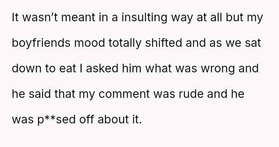The image size is (279, 147).
Task: Click the word "wrong" in third line
Action: 218,69
